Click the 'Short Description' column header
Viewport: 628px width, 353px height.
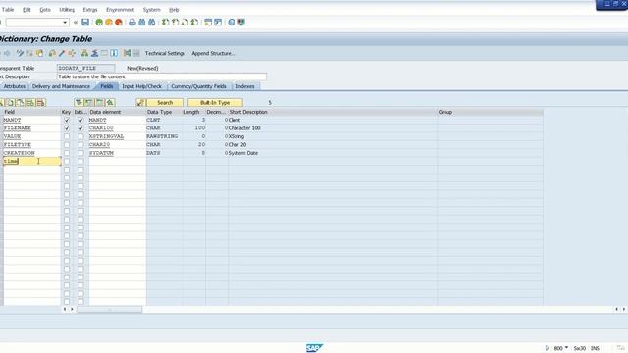pos(248,112)
